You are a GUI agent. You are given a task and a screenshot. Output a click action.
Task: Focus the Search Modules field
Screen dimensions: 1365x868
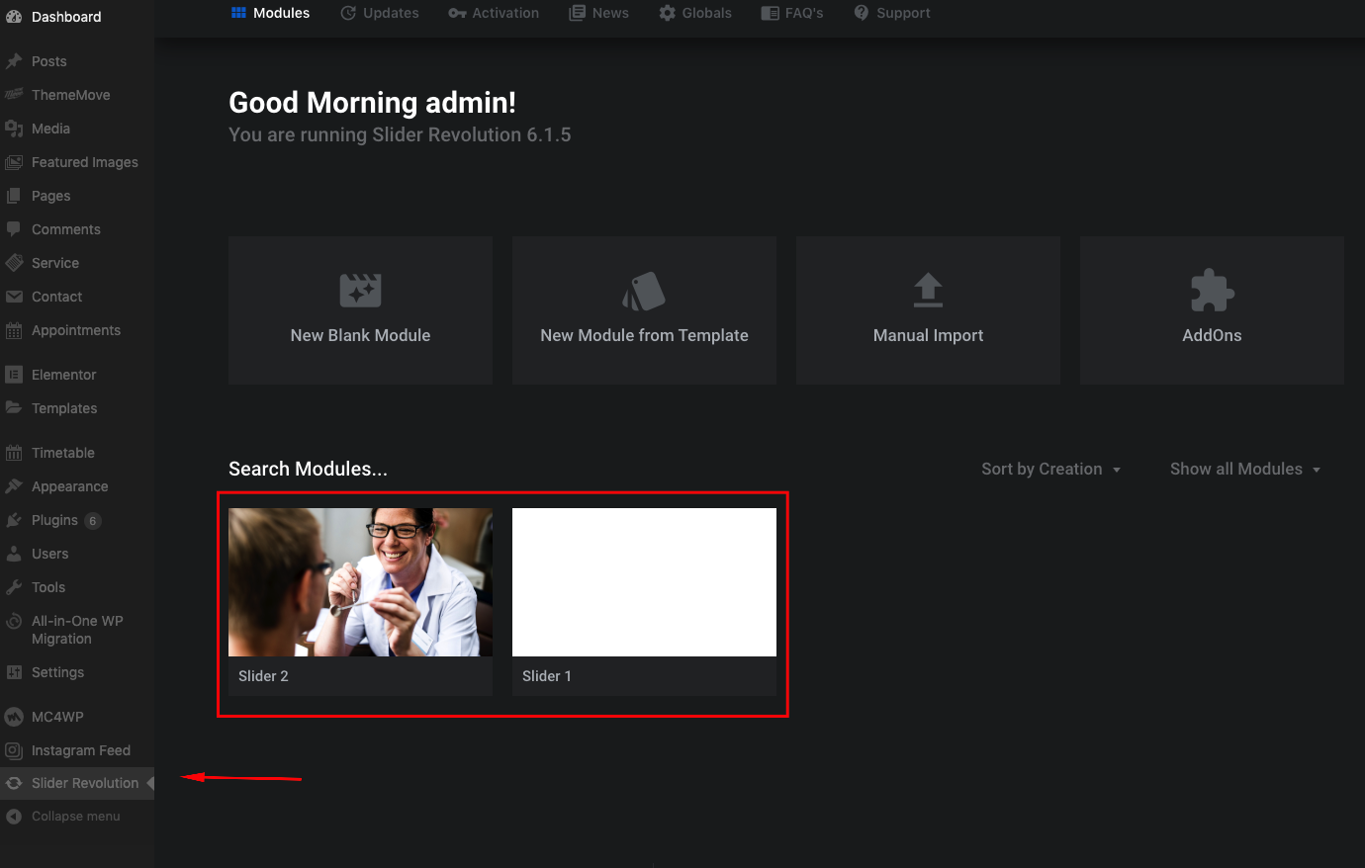tap(308, 469)
